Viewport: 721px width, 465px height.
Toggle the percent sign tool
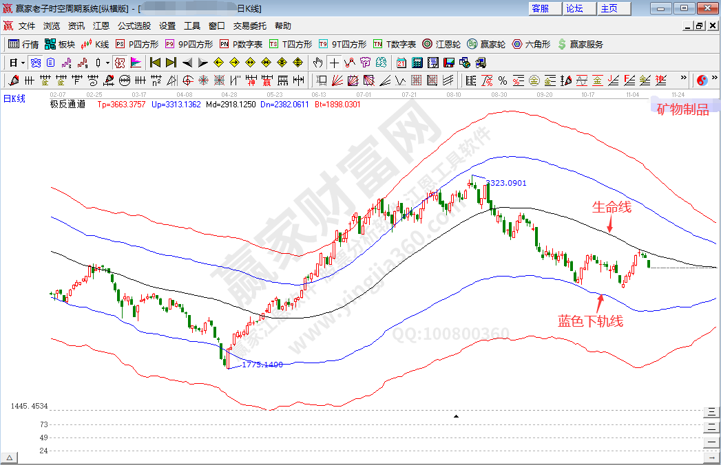(503, 80)
